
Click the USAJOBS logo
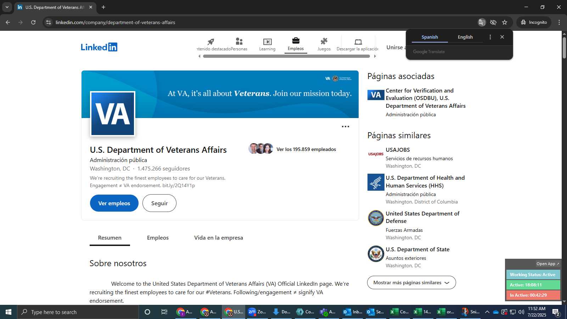[376, 154]
